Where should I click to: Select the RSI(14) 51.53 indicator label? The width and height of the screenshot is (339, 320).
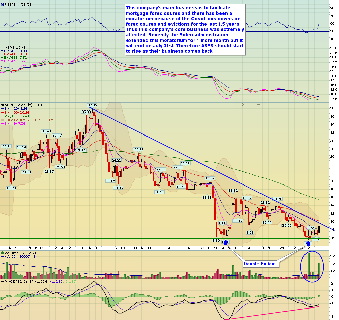pyautogui.click(x=18, y=4)
